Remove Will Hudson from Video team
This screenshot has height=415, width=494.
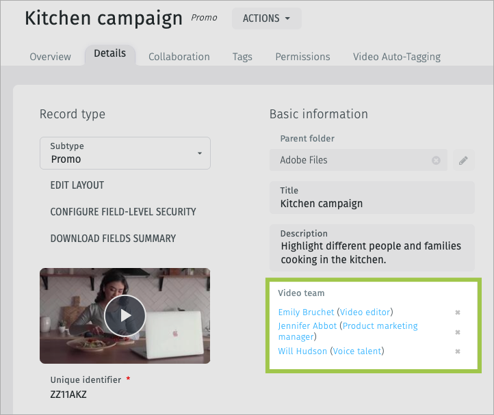click(458, 351)
